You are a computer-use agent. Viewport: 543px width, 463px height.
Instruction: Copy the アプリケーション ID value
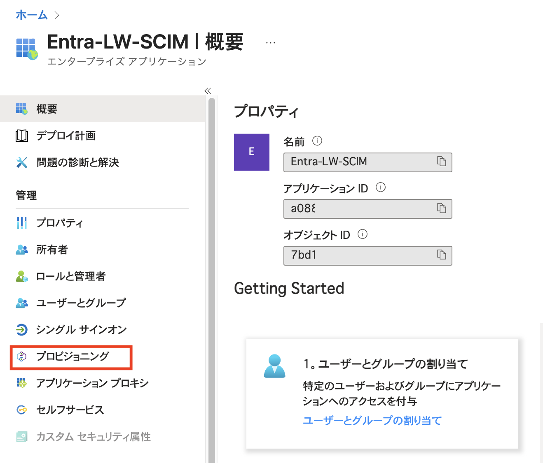tap(442, 208)
